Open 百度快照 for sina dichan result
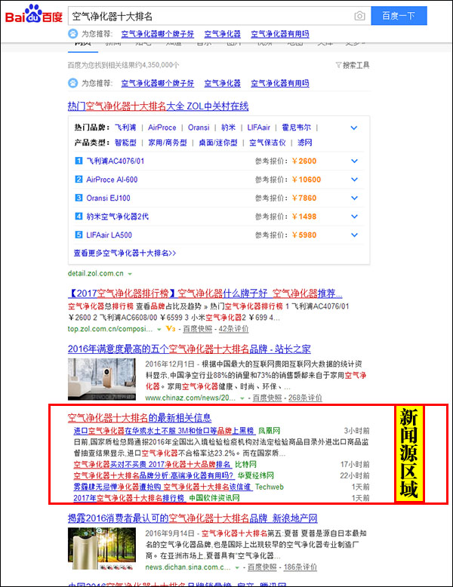The image size is (453, 587). [262, 567]
